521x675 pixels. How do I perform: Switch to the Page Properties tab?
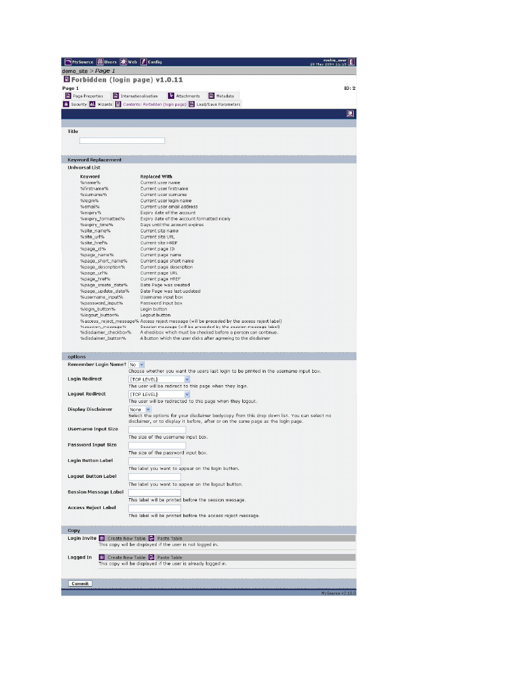pyautogui.click(x=83, y=96)
